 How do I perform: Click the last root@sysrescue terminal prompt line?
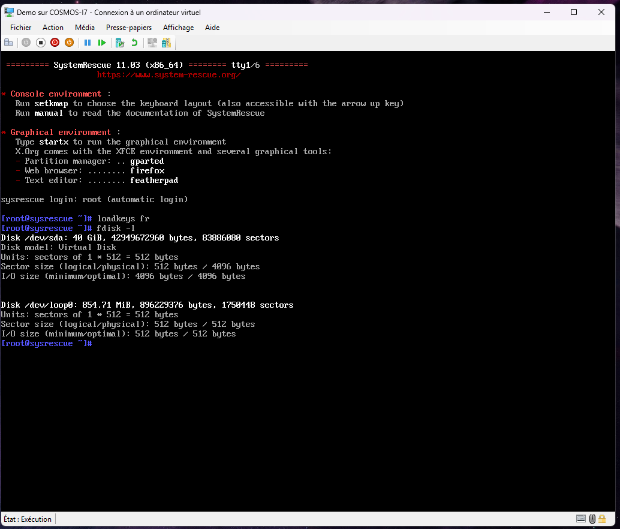47,344
